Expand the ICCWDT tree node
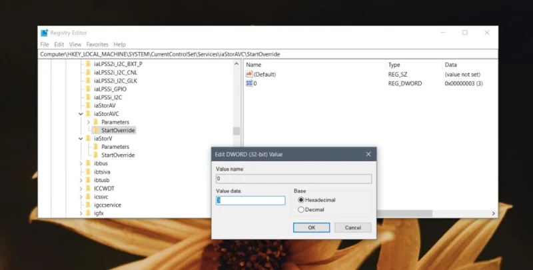The height and width of the screenshot is (270, 533). (x=81, y=189)
